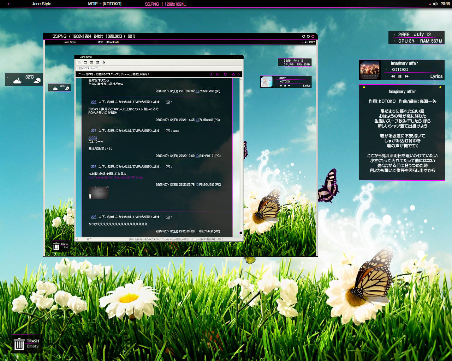
Task: Click the RAM 567M readout
Action: tap(431, 41)
